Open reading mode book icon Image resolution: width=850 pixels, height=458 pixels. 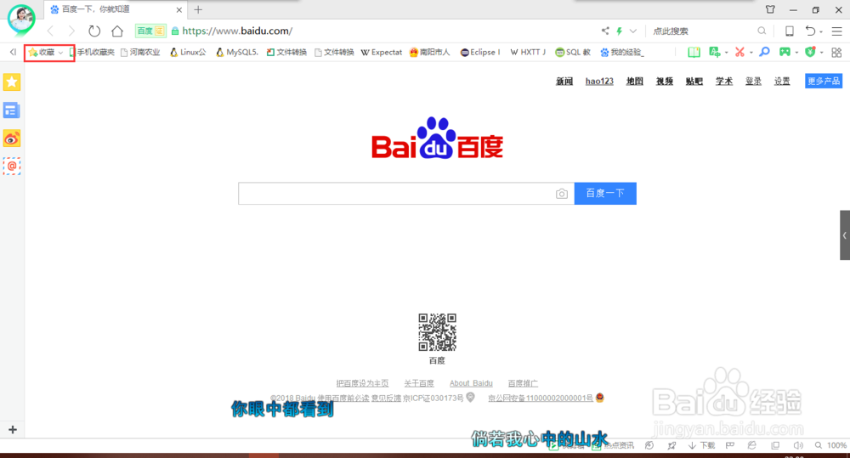click(694, 52)
